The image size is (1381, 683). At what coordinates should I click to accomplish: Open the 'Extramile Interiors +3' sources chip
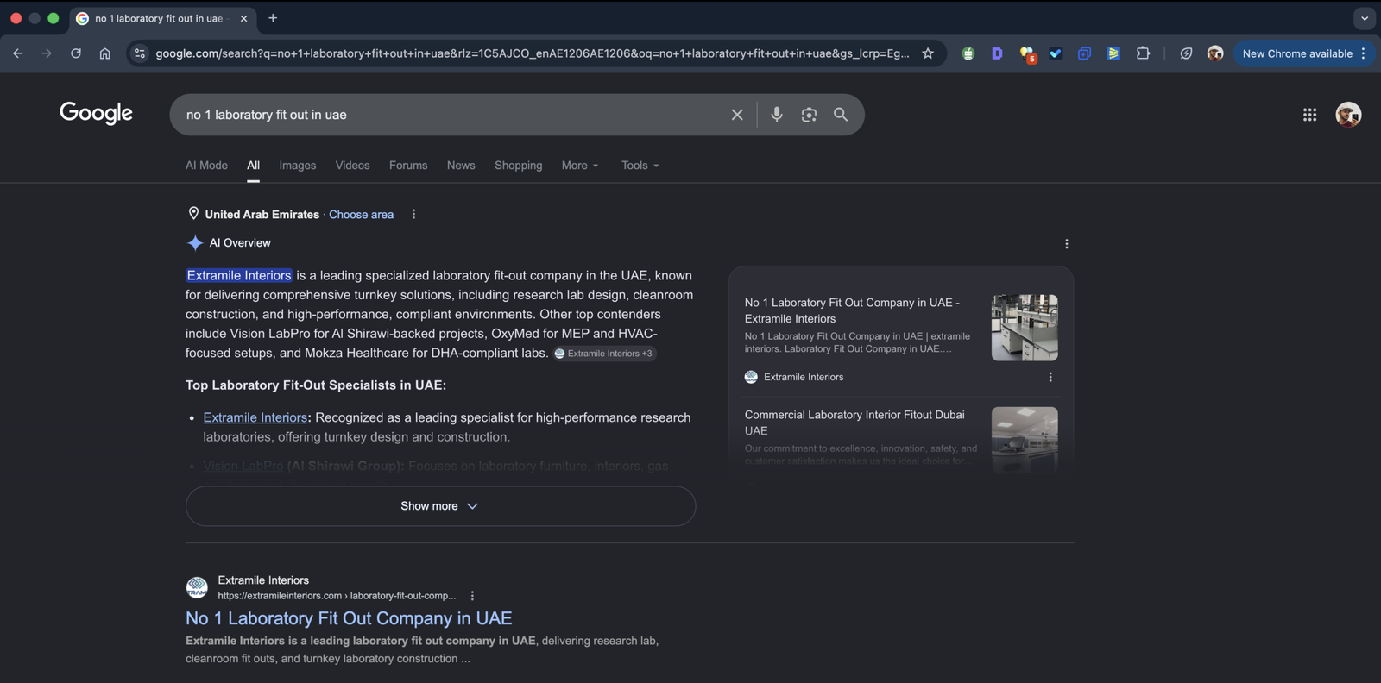(604, 354)
